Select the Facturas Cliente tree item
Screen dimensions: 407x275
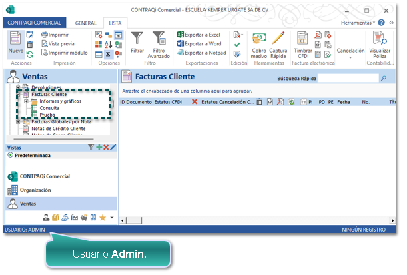click(49, 94)
